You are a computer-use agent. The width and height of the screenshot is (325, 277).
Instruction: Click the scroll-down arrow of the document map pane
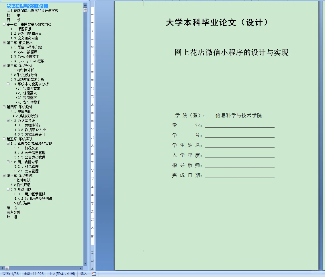click(x=85, y=264)
